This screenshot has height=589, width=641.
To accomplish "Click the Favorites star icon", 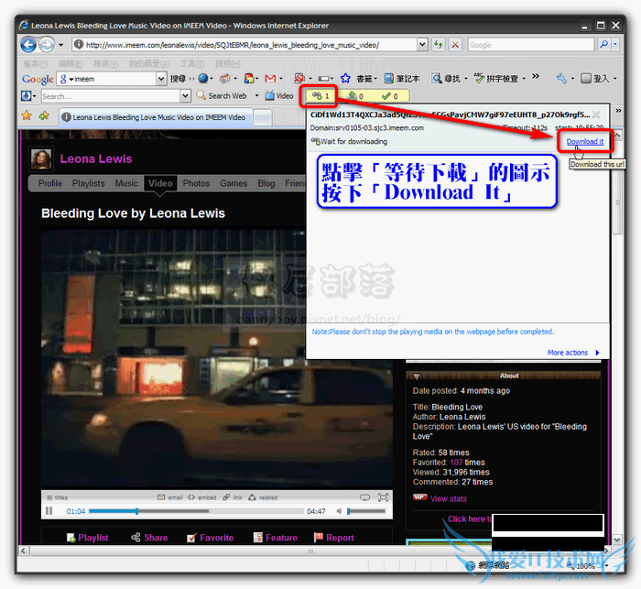I will (27, 116).
